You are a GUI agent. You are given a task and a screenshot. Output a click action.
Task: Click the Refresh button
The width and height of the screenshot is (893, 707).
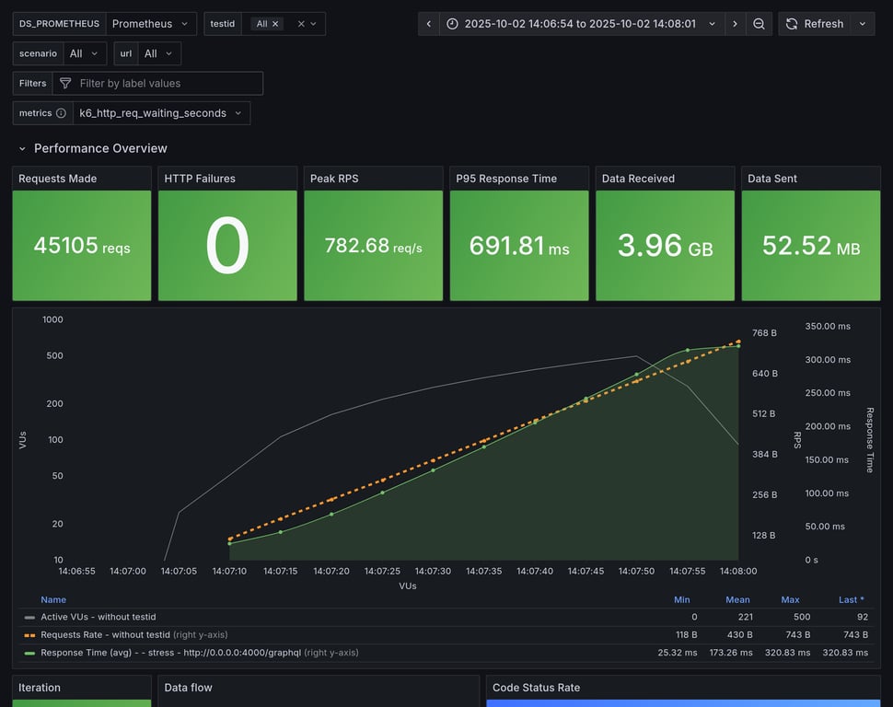tap(814, 24)
